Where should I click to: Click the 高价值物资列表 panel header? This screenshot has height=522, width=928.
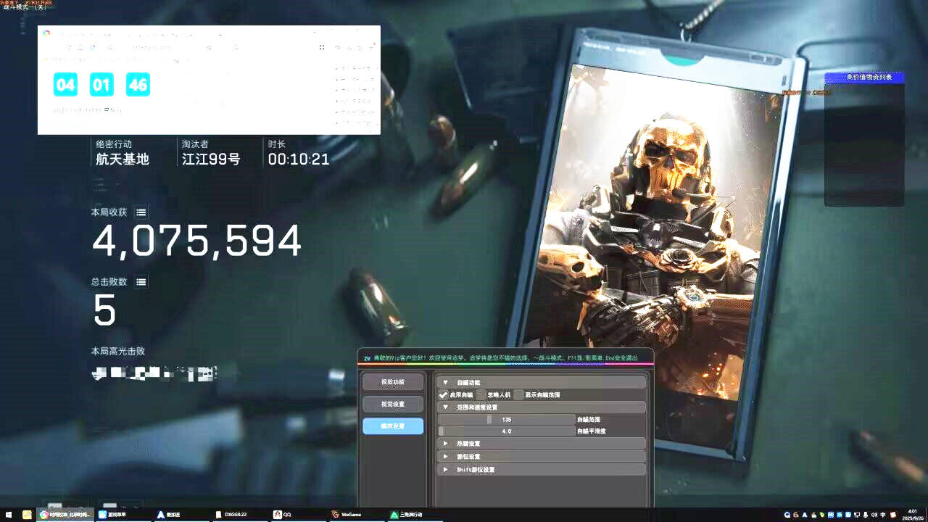click(864, 77)
